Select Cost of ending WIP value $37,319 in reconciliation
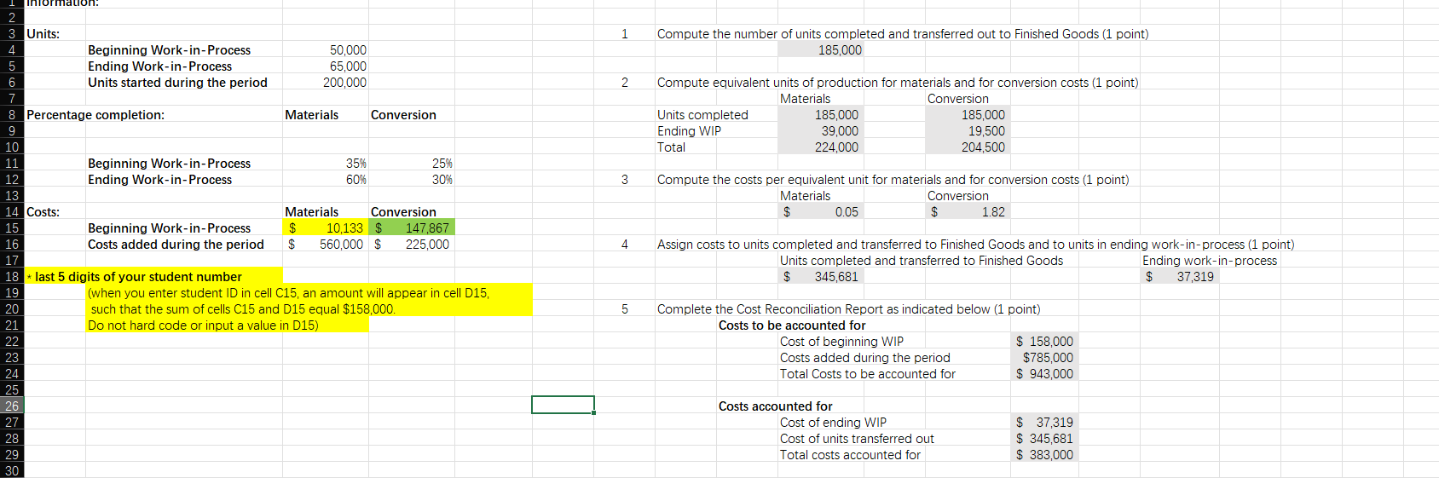The height and width of the screenshot is (478, 1439). pyautogui.click(x=1044, y=423)
